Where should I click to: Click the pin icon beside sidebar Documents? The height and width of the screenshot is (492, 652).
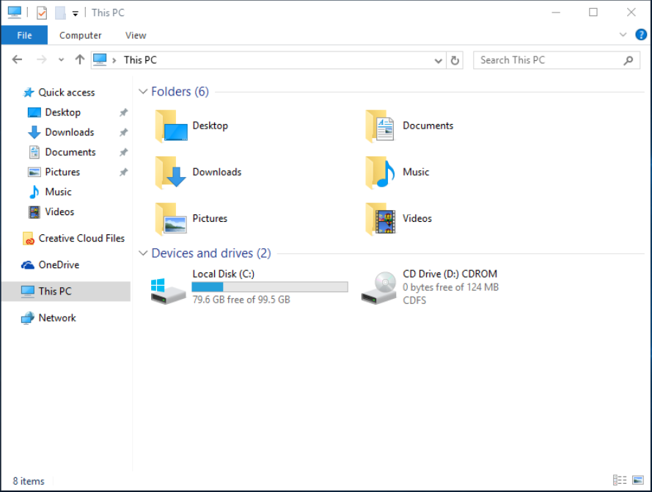click(x=123, y=152)
